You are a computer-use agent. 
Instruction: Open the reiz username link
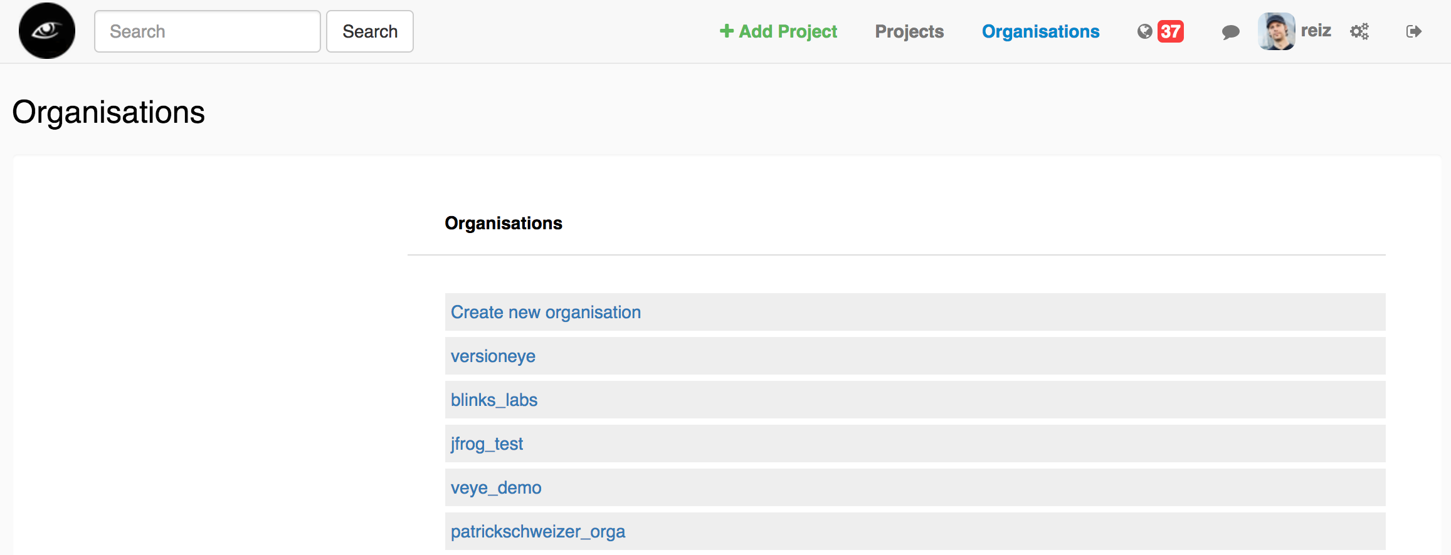[x=1316, y=31]
